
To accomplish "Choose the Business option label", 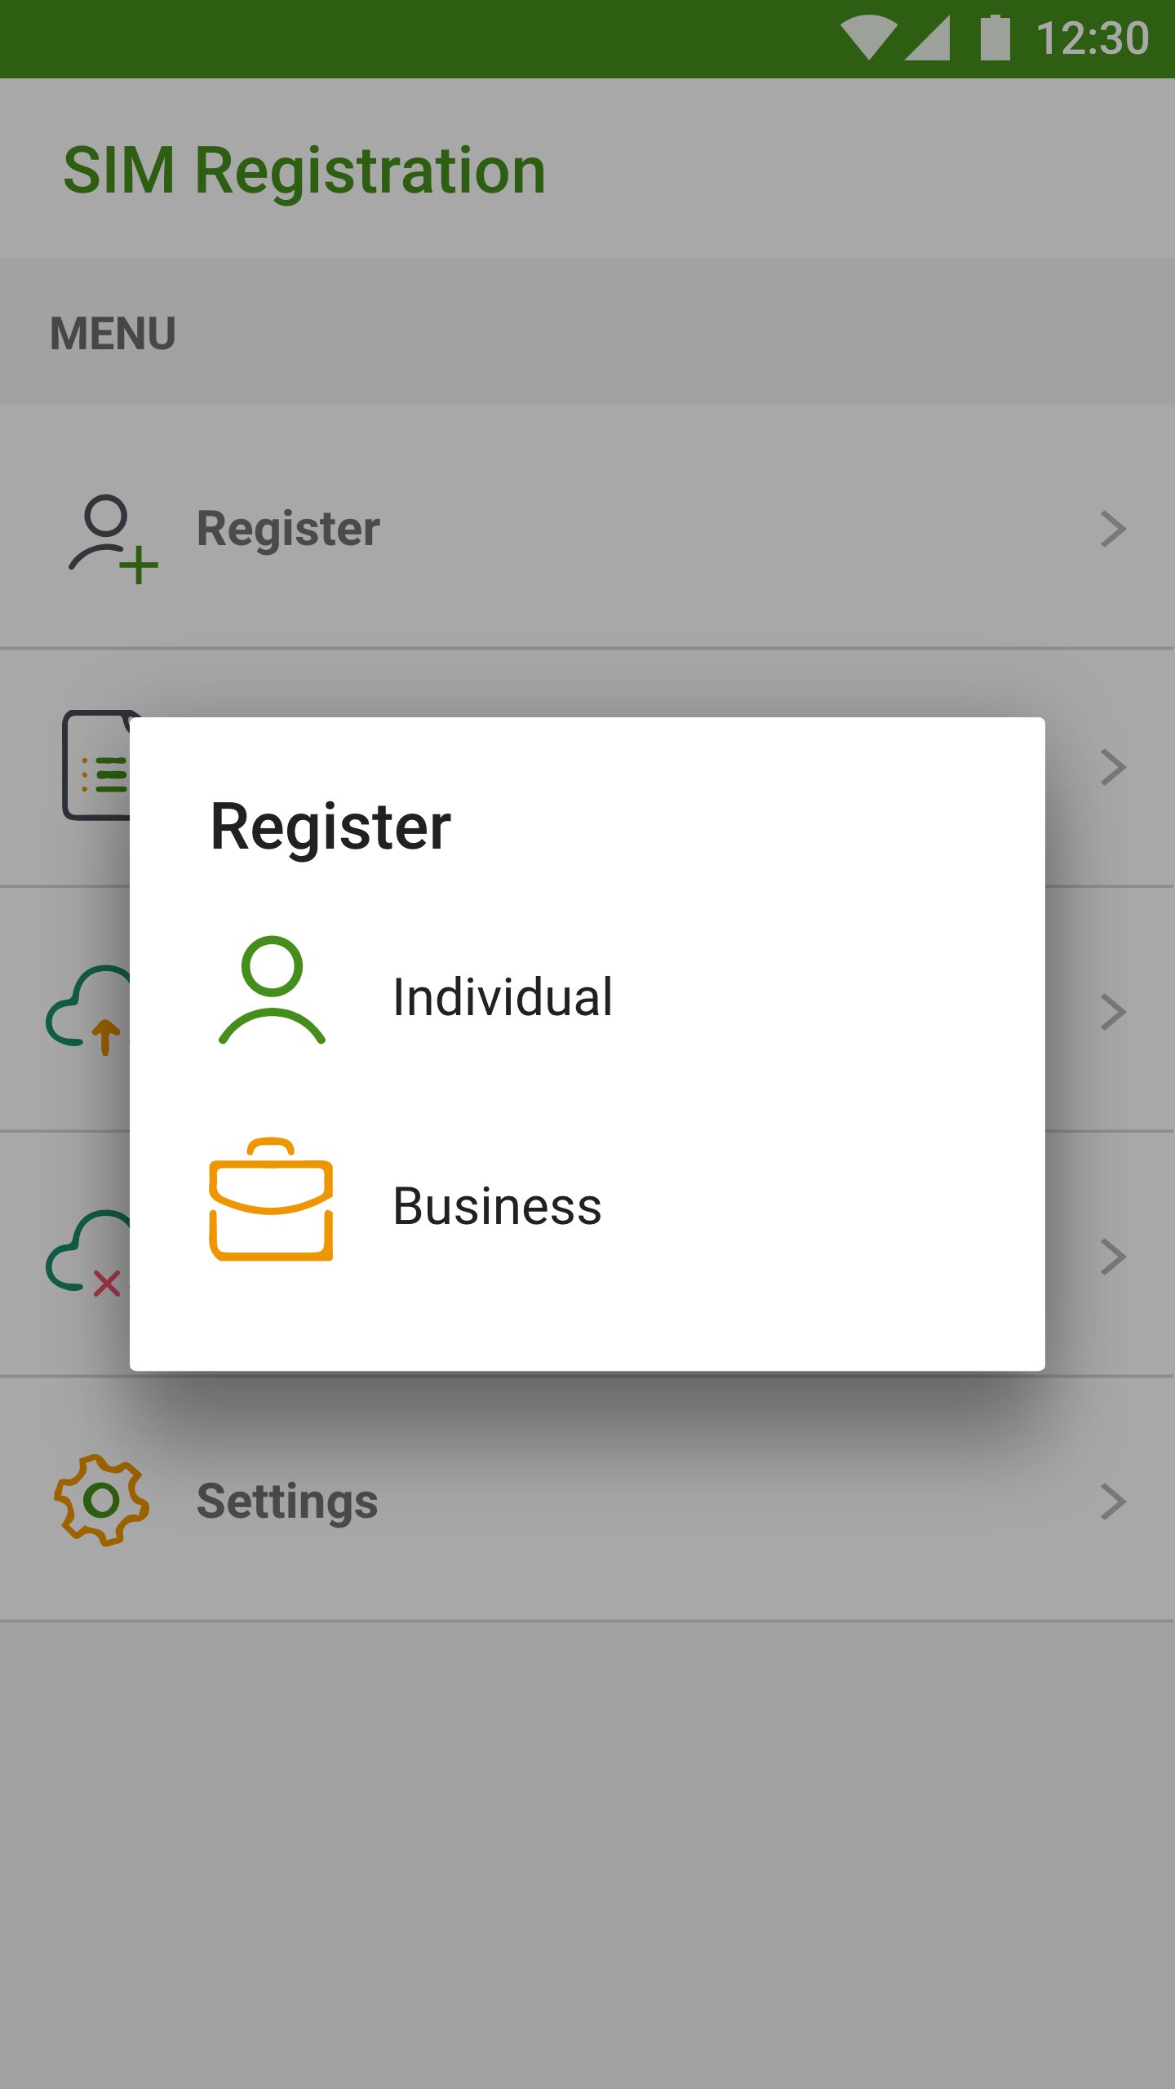I will coord(497,1206).
